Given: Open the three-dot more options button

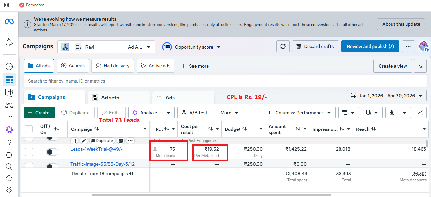Looking at the screenshot, I should pyautogui.click(x=408, y=46).
